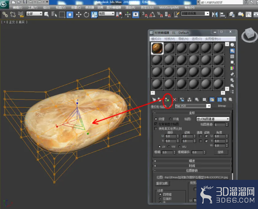Open the Layer Manager
The image size is (258, 209).
pyautogui.click(x=232, y=14)
